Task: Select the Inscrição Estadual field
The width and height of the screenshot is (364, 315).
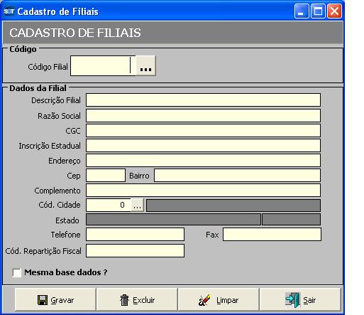Action: click(203, 146)
